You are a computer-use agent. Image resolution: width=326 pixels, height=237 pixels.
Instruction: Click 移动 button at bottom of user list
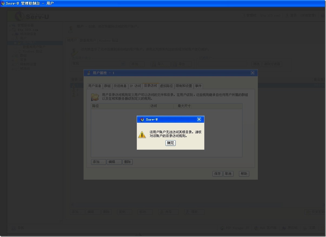click(x=146, y=212)
